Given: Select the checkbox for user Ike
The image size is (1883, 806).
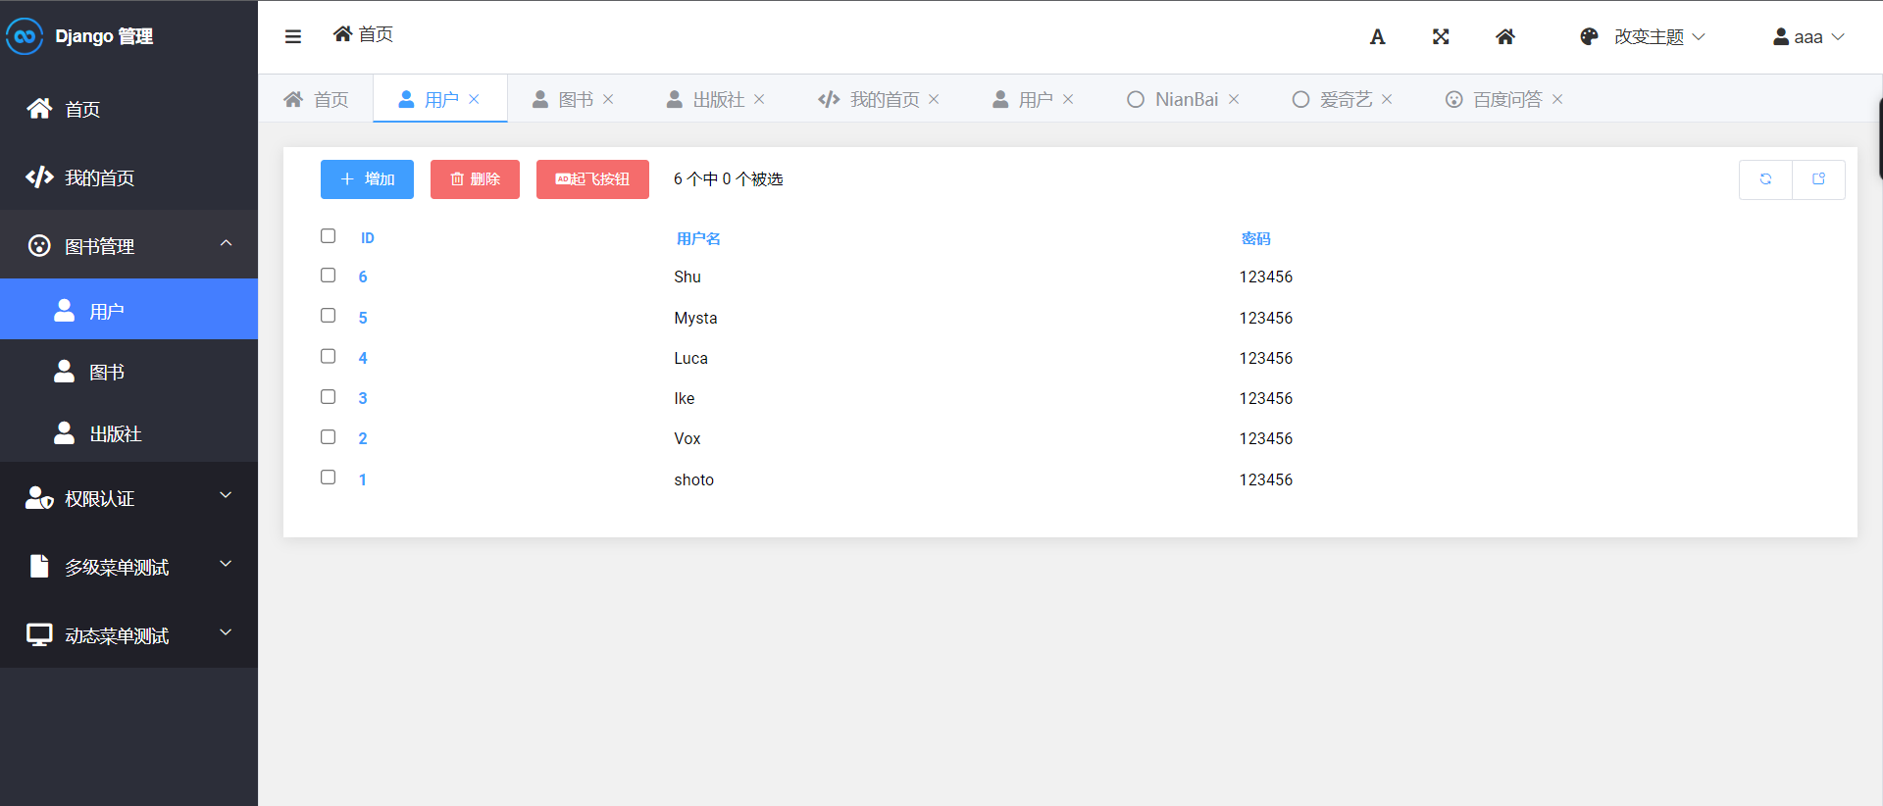Looking at the screenshot, I should [329, 397].
